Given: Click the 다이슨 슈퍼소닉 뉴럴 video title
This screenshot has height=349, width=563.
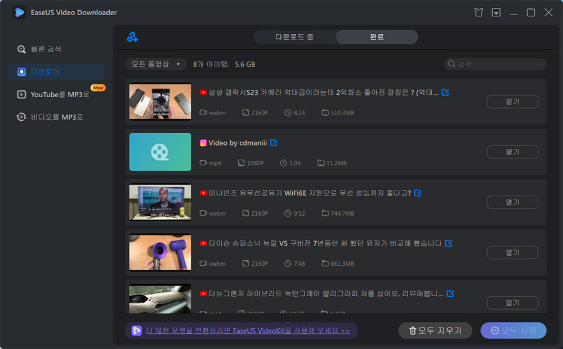Looking at the screenshot, I should (x=325, y=243).
